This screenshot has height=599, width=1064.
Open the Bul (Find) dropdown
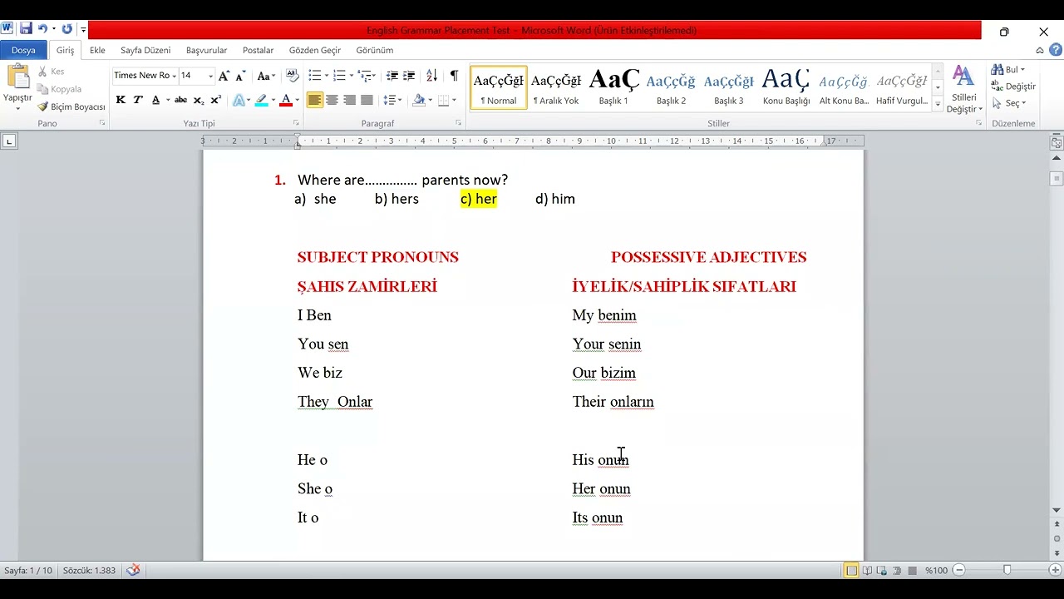(x=1022, y=70)
